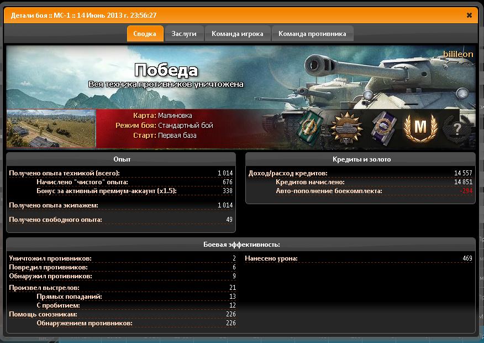Viewport: 484px width, 343px height.
Task: Click 'Вся техника противников уничтожена' text
Action: tap(166, 84)
